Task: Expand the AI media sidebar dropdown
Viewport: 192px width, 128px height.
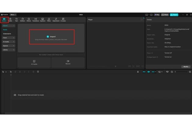Action: 9,42
